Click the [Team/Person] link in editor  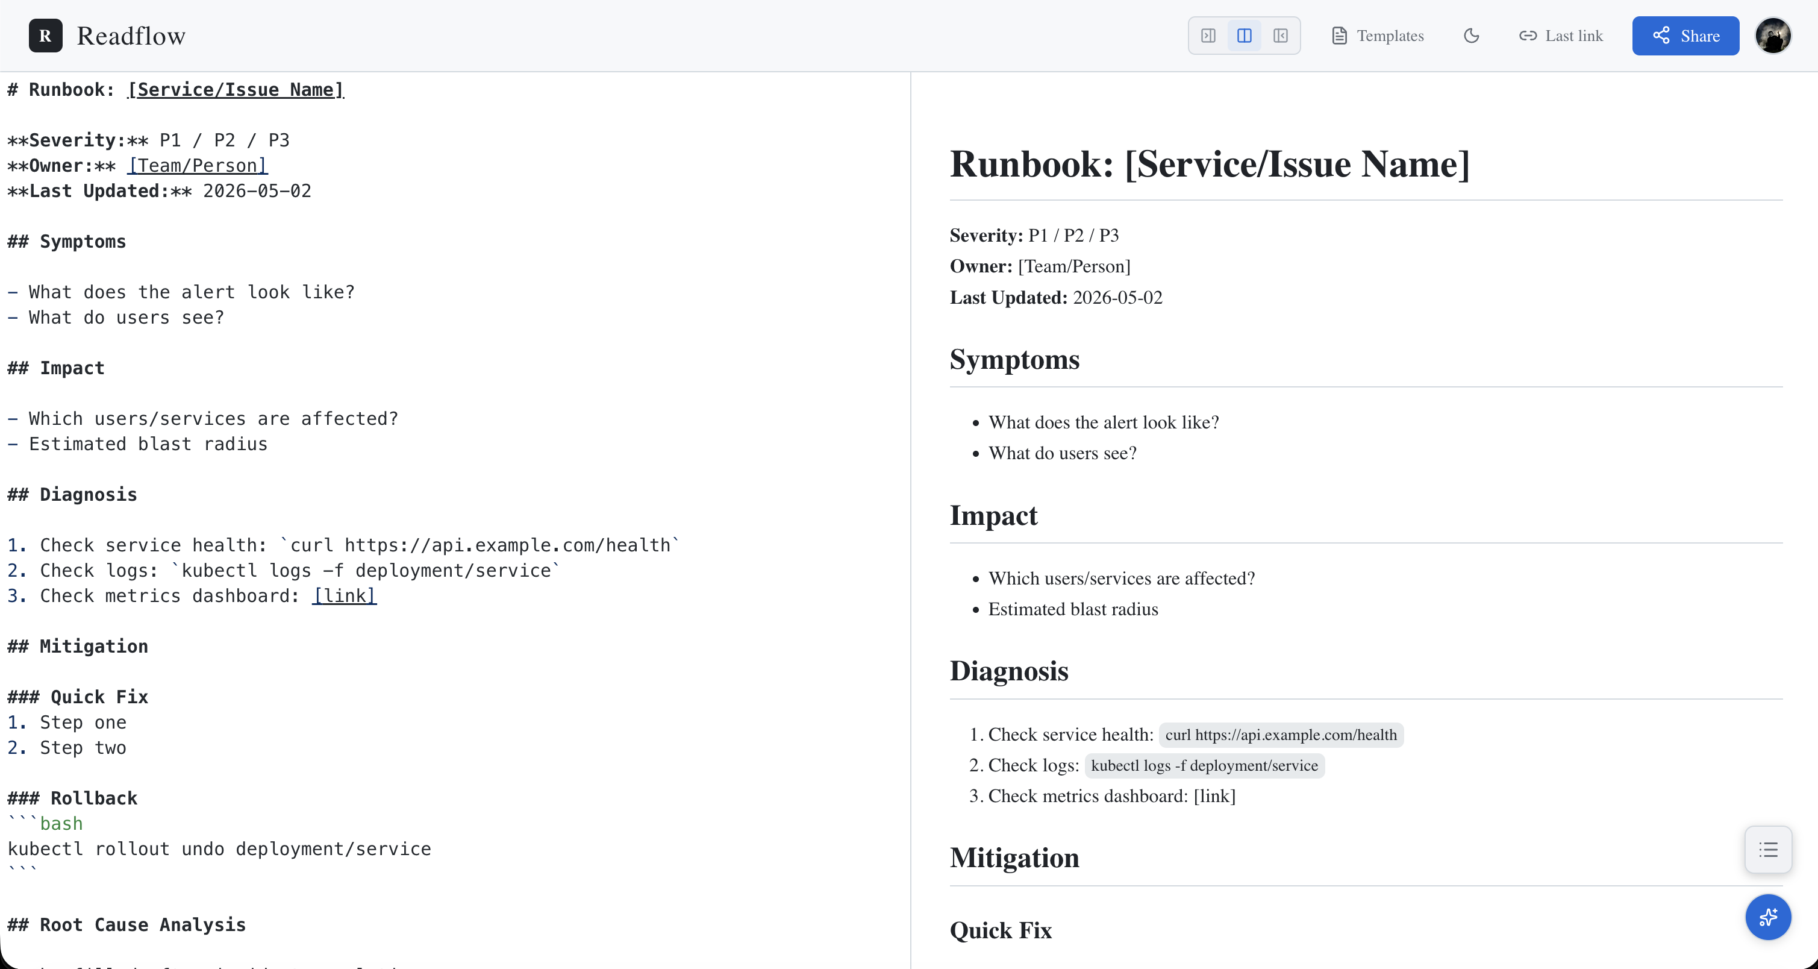click(198, 165)
